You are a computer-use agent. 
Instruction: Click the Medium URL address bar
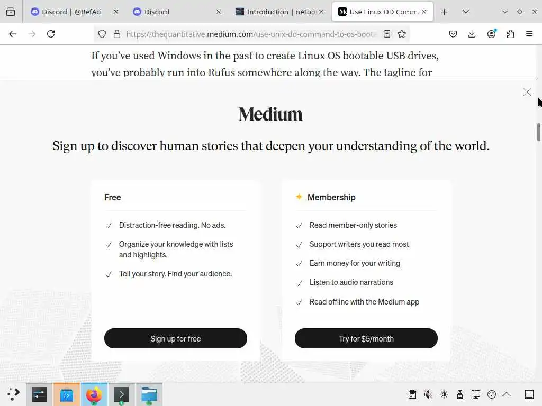pos(250,34)
